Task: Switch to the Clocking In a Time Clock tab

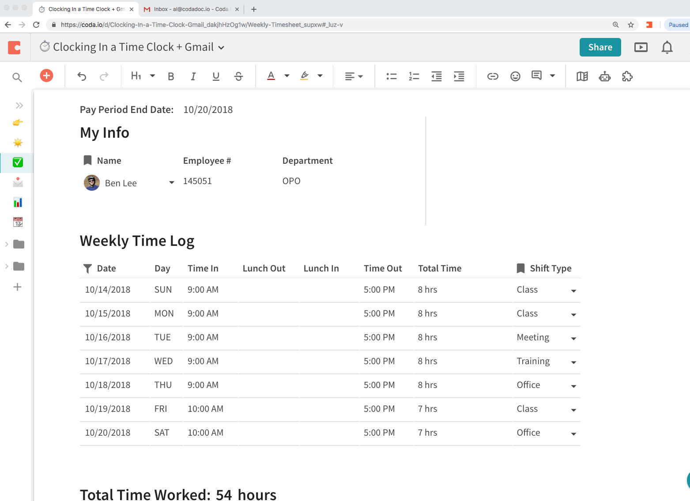Action: pos(86,9)
